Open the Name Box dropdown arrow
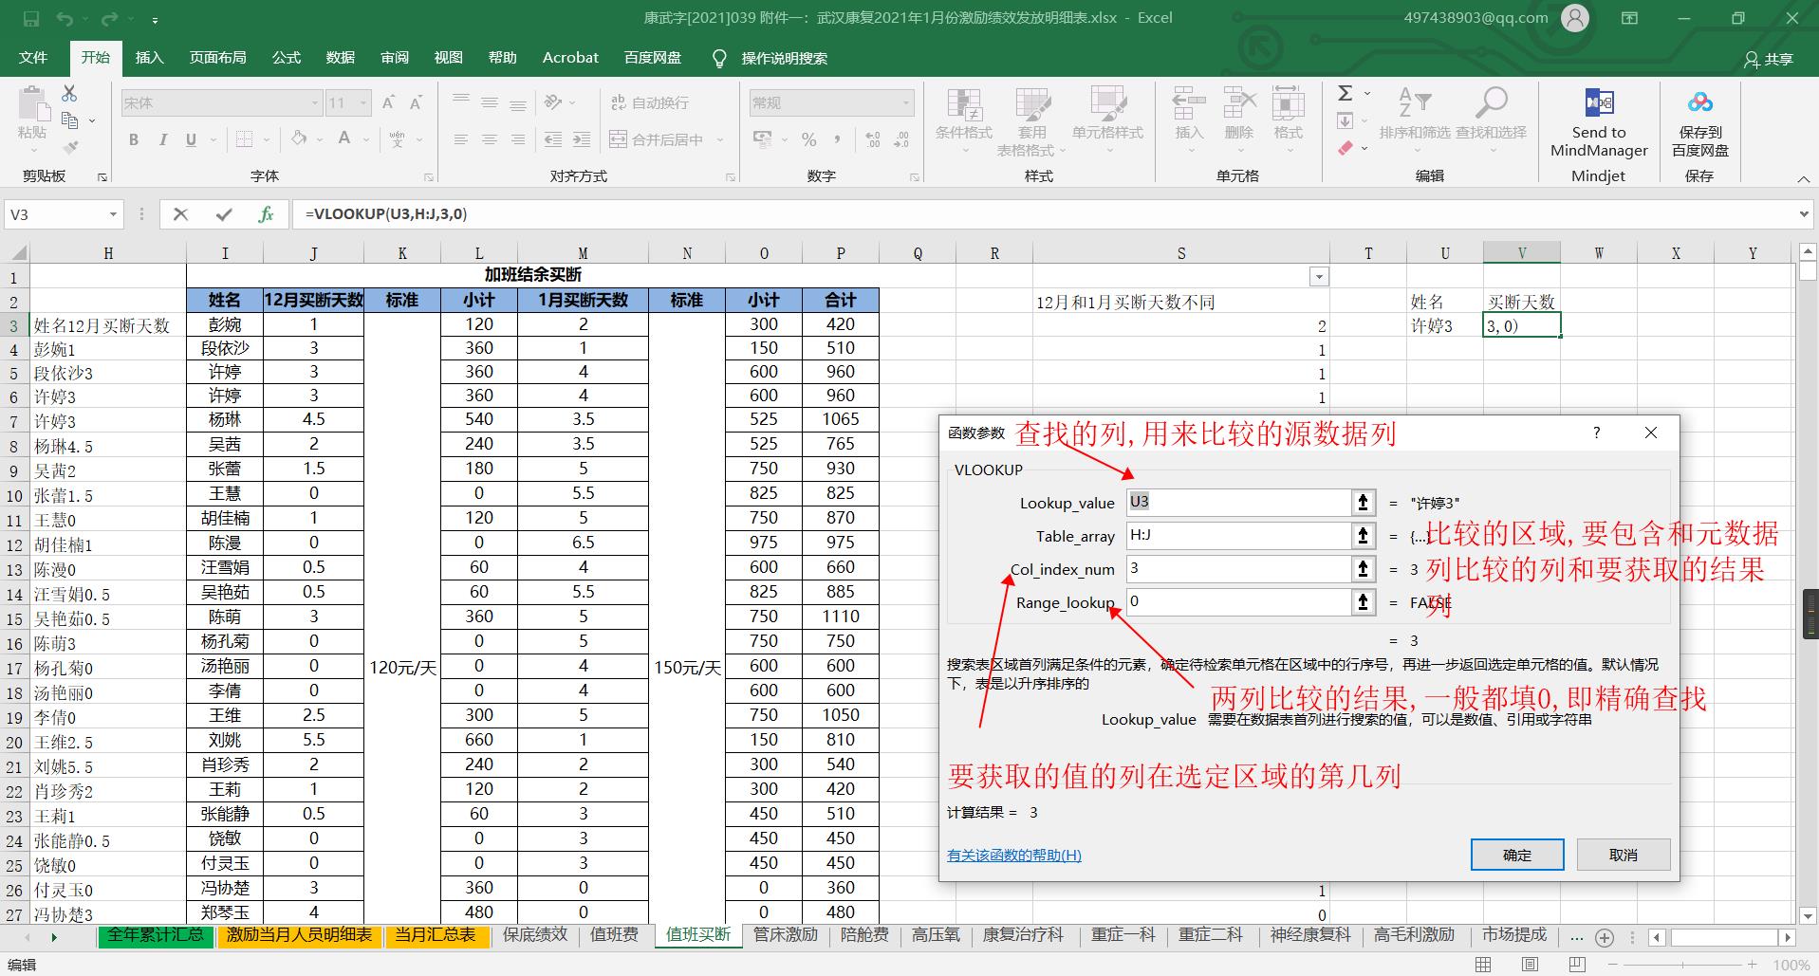 [x=114, y=214]
